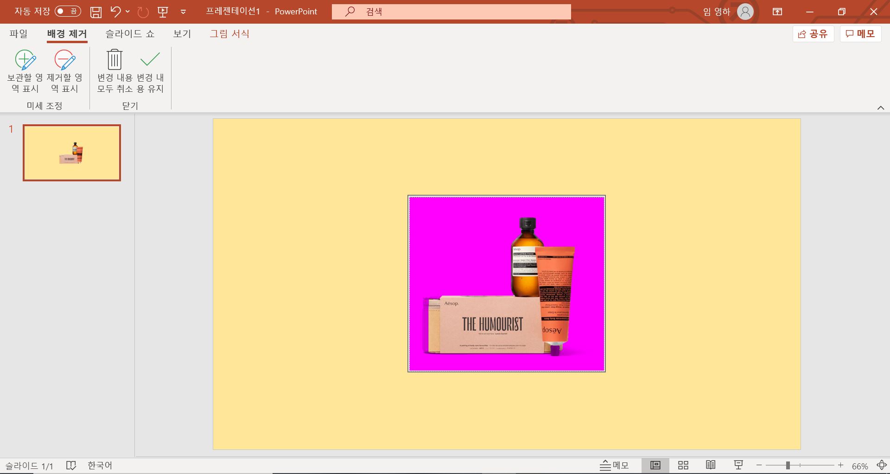The width and height of the screenshot is (890, 474).
Task: Collapse the ribbon with the chevron
Action: (x=881, y=108)
